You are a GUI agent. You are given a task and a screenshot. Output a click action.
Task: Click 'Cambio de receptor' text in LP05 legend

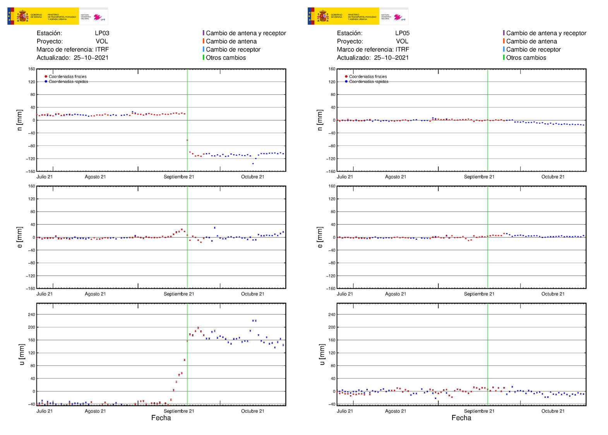tap(533, 49)
